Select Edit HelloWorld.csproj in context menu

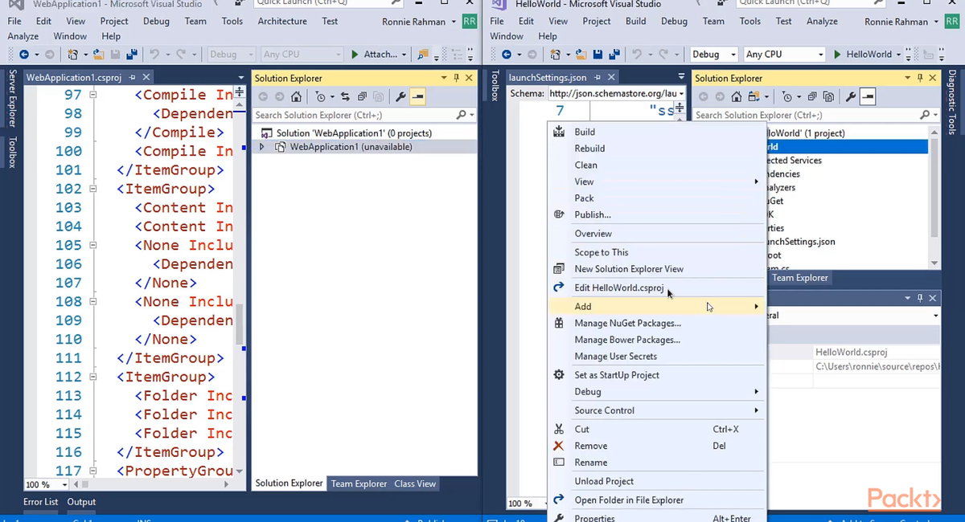pyautogui.click(x=655, y=288)
